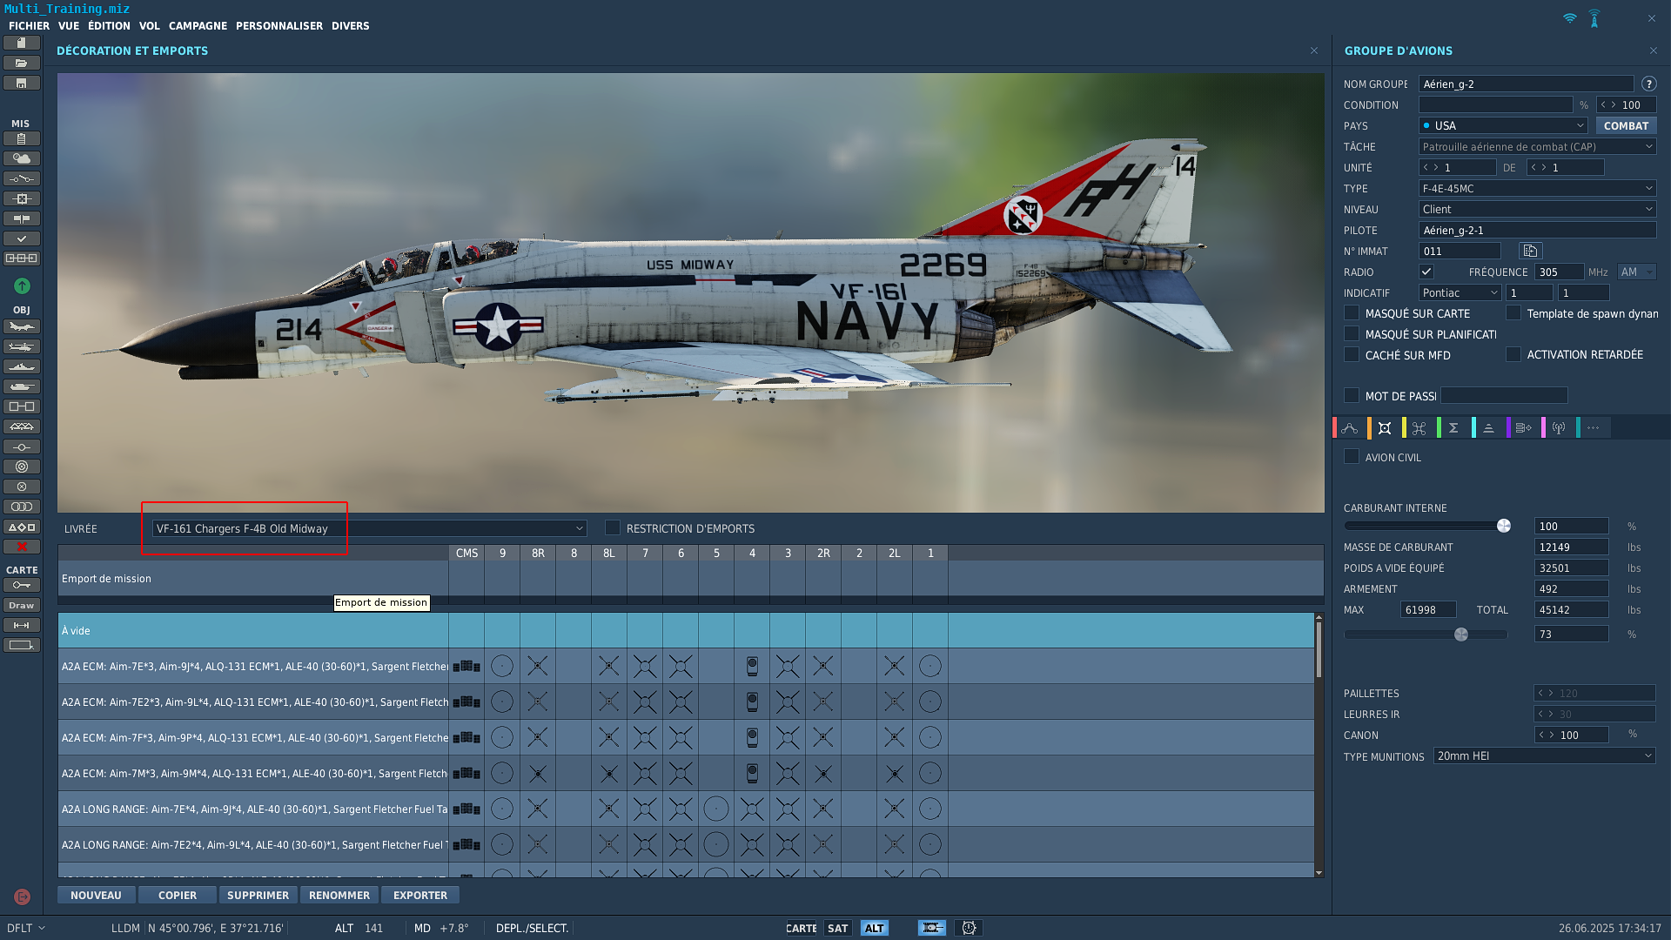Open the AM modulation dropdown
The width and height of the screenshot is (1671, 940).
click(x=1636, y=272)
